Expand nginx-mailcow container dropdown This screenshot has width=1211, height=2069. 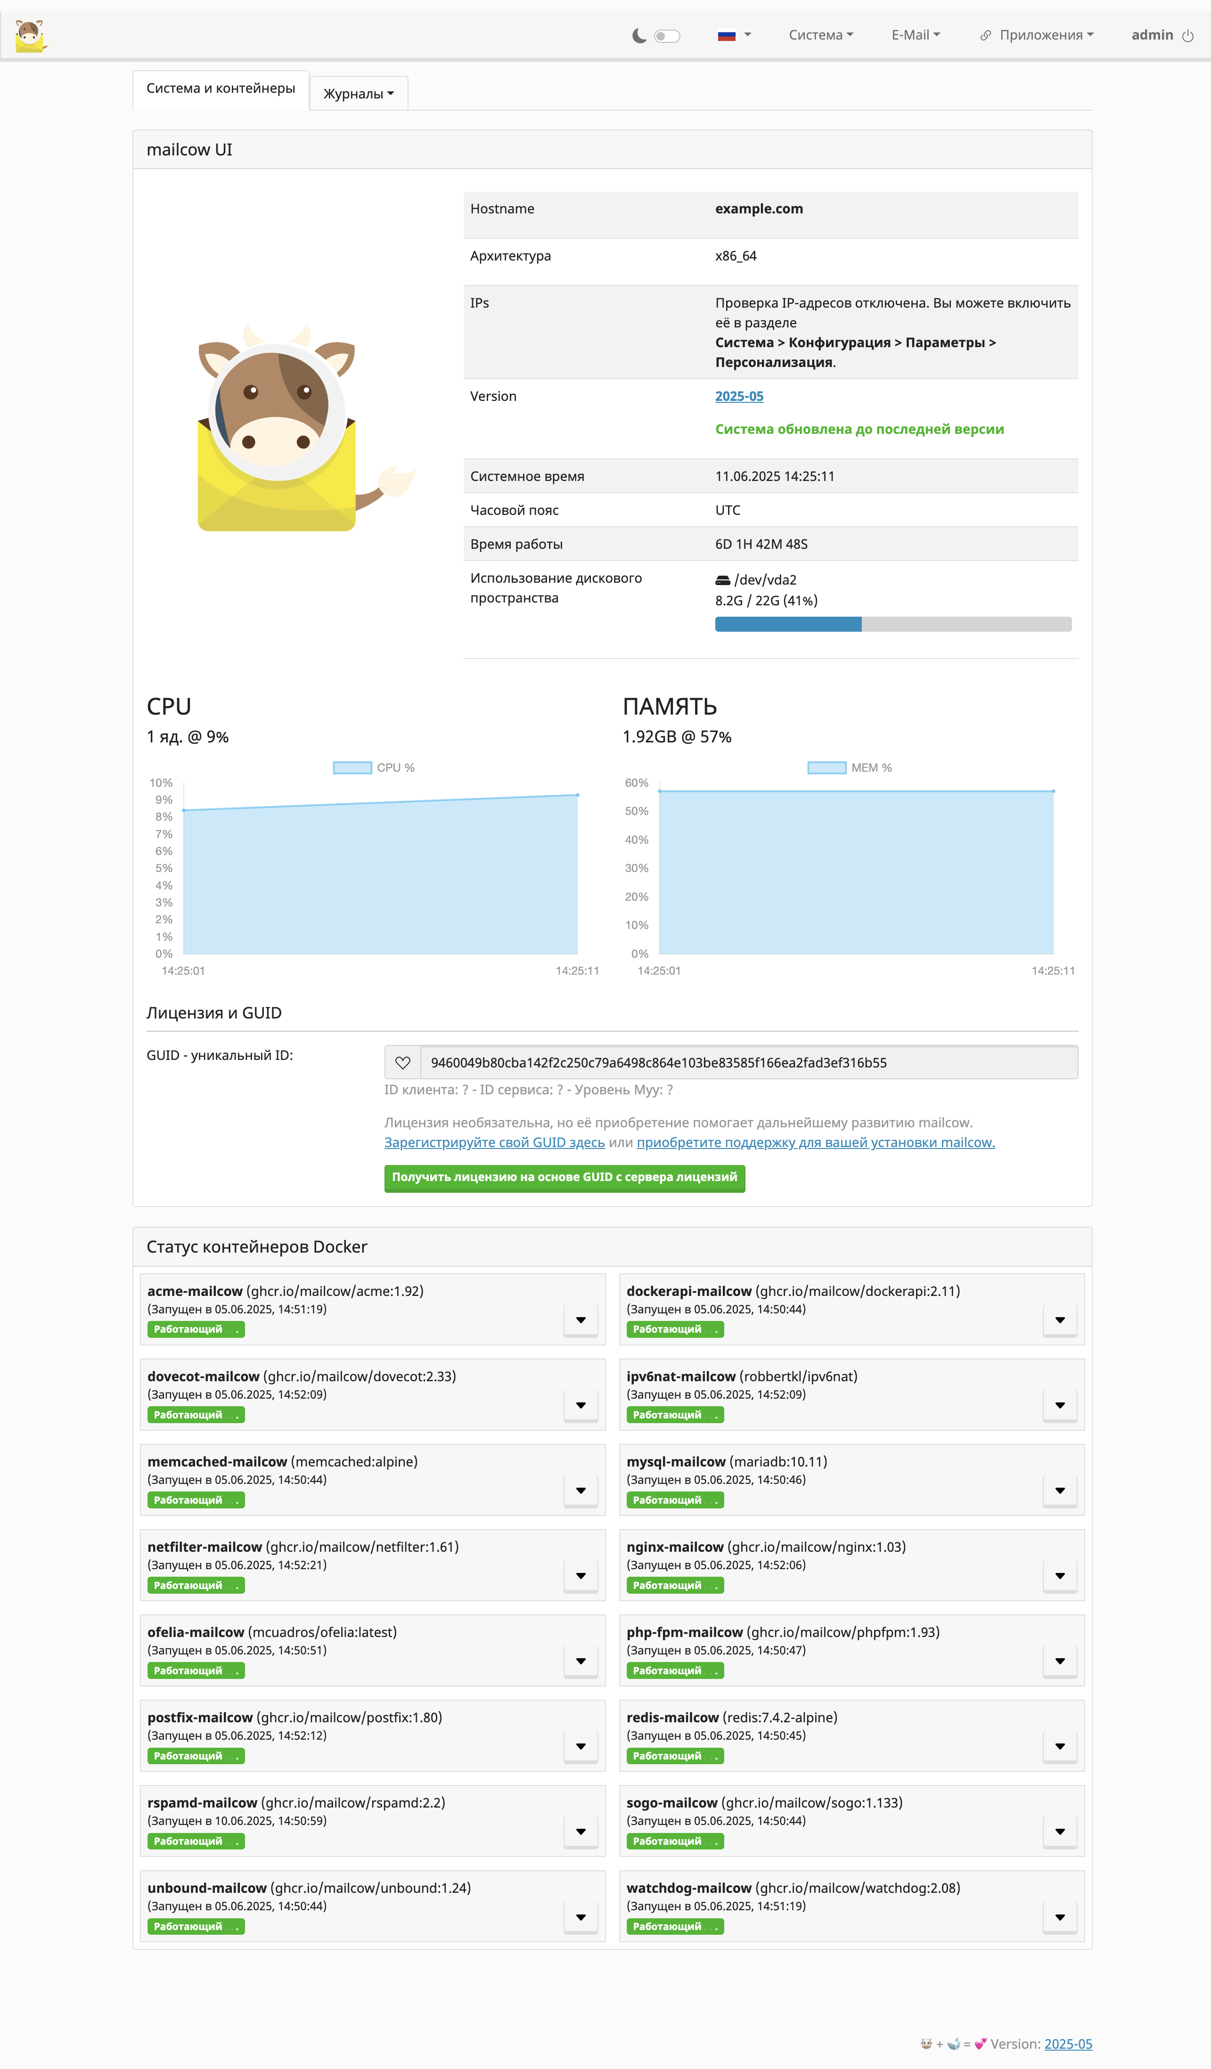tap(1060, 1576)
